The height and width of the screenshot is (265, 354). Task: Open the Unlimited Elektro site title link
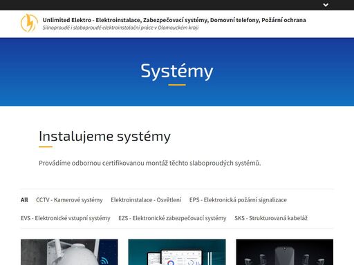(174, 20)
